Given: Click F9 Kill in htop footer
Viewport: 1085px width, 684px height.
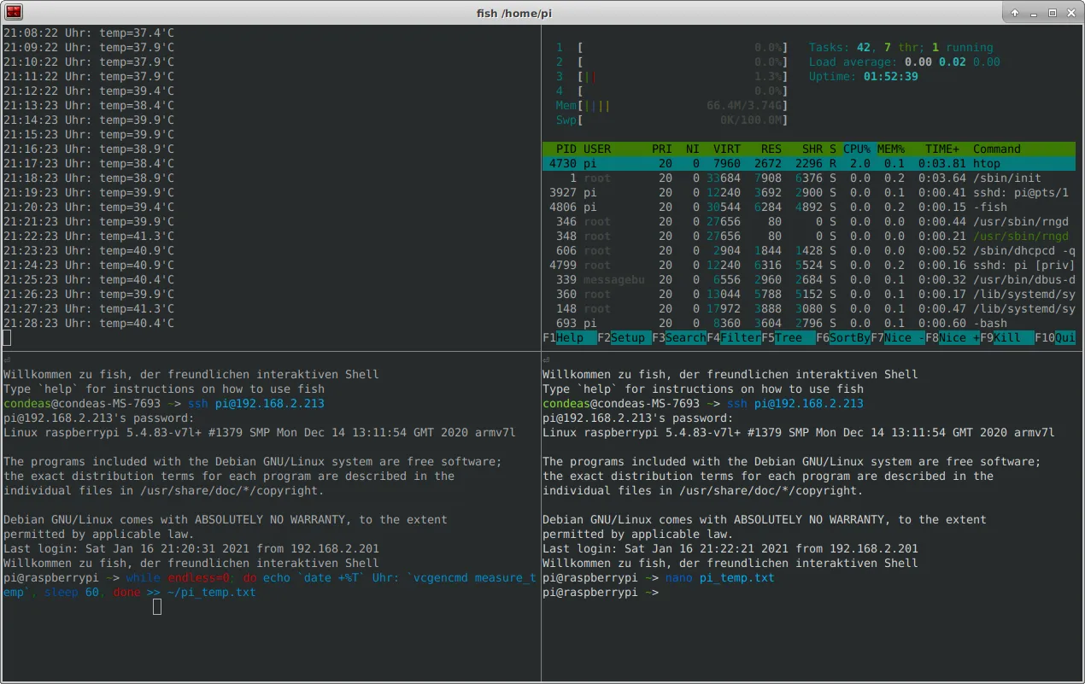Looking at the screenshot, I should click(x=1007, y=338).
